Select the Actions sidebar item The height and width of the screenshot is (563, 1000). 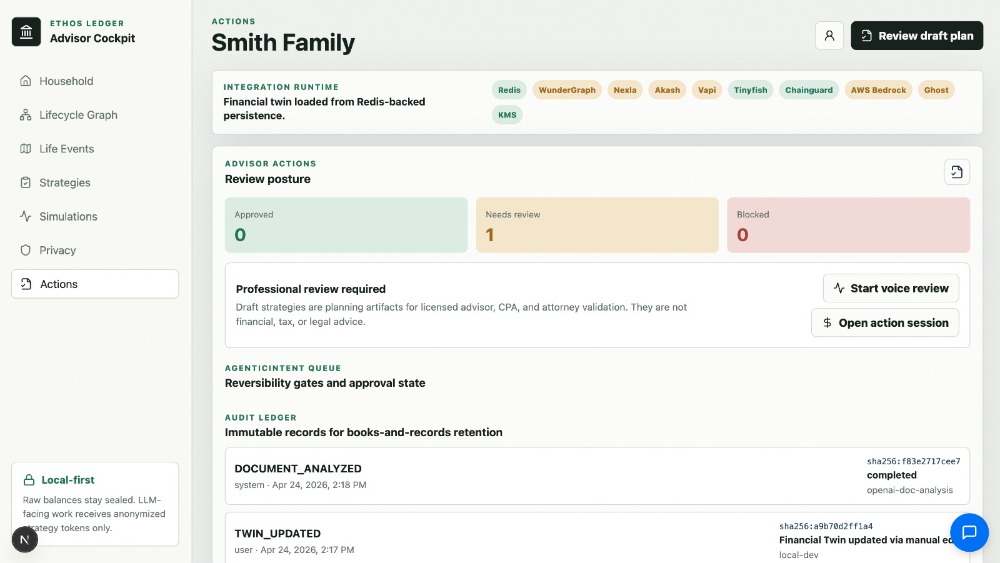(95, 284)
